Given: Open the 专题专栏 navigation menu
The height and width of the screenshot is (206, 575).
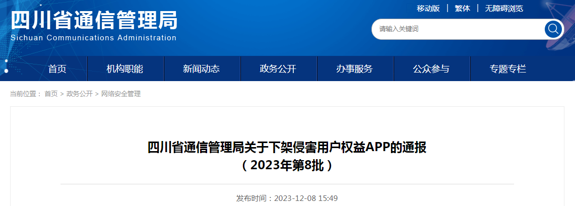Looking at the screenshot, I should tap(508, 68).
